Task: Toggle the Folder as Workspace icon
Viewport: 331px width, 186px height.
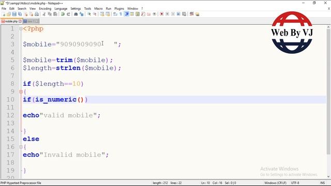Action: pos(149,14)
